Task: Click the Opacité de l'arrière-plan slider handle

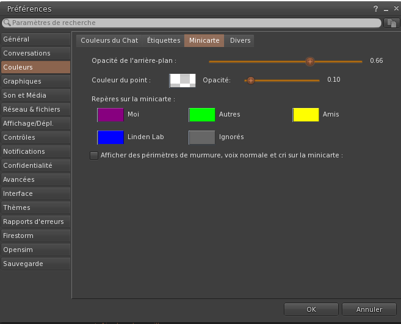Action: click(x=310, y=61)
